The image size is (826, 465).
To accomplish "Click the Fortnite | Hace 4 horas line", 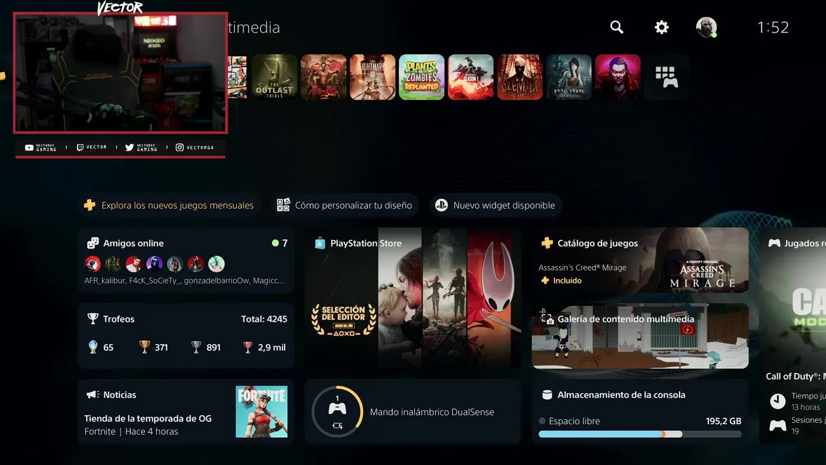I will 131,431.
